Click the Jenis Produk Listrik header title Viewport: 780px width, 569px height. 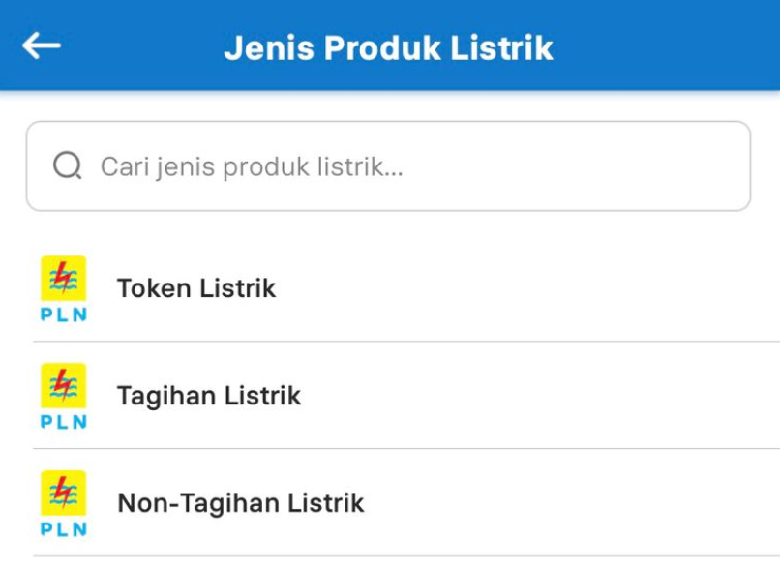(x=388, y=47)
